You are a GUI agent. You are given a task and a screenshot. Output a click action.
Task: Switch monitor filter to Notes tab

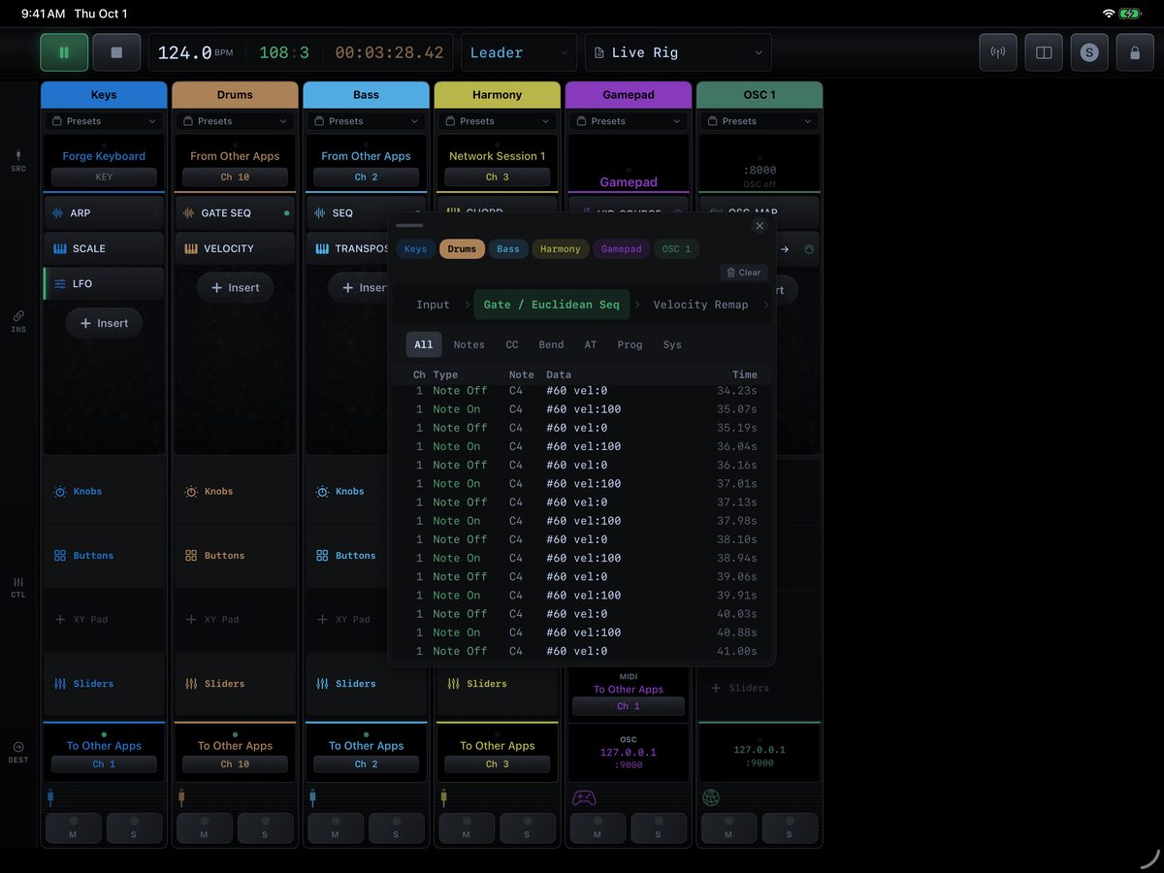pos(469,344)
